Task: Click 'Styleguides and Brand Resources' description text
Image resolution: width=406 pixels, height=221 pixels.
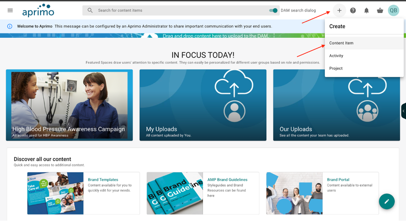Action: (x=226, y=190)
